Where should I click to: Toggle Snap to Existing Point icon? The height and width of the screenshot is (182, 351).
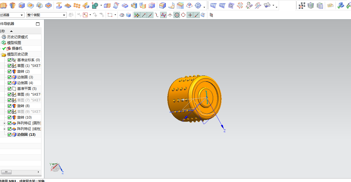pos(190,15)
